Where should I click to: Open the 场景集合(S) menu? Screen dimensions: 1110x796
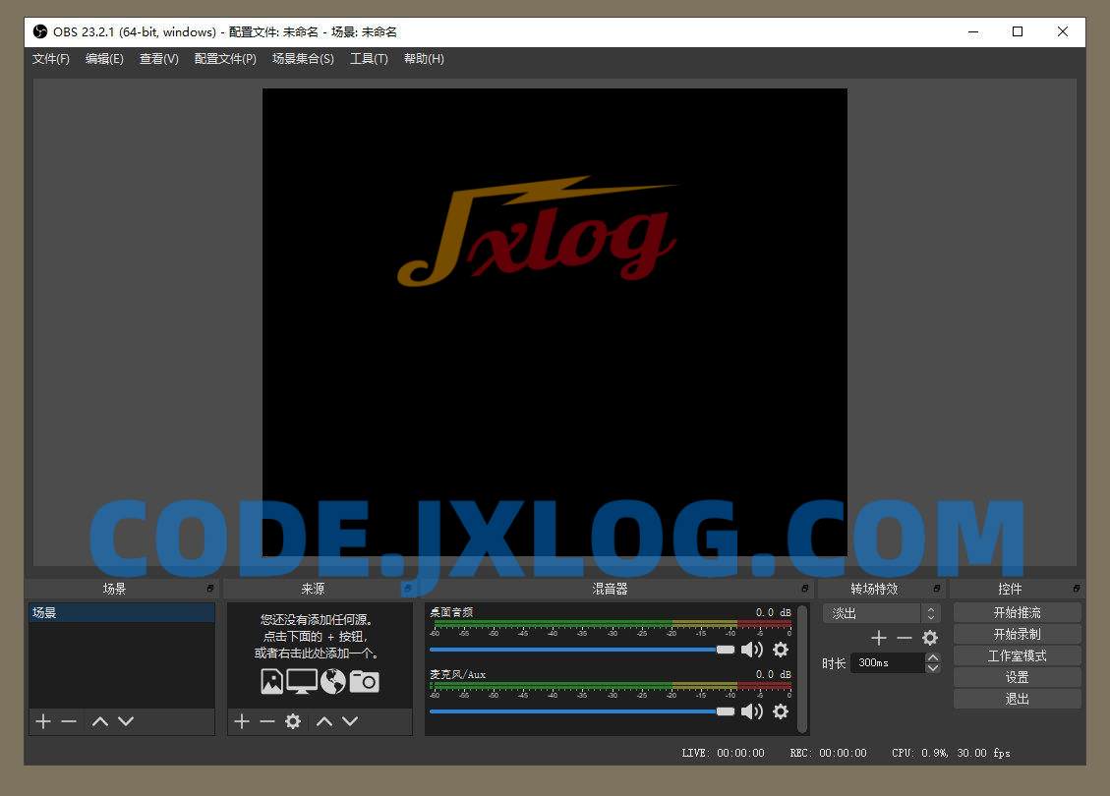(x=303, y=59)
